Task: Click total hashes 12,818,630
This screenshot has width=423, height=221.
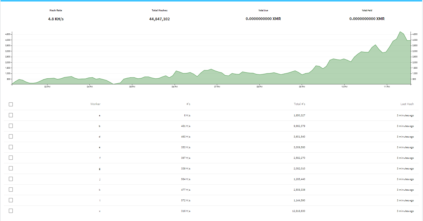Action: tap(299, 211)
